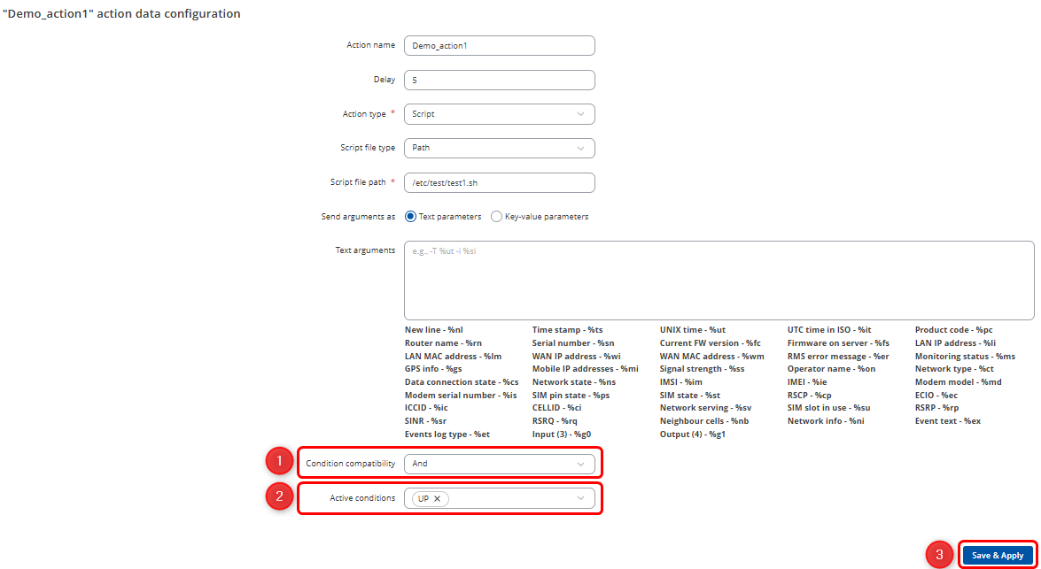Screen dimensions: 1041x569
Task: Click into the Action name field
Action: [x=499, y=45]
